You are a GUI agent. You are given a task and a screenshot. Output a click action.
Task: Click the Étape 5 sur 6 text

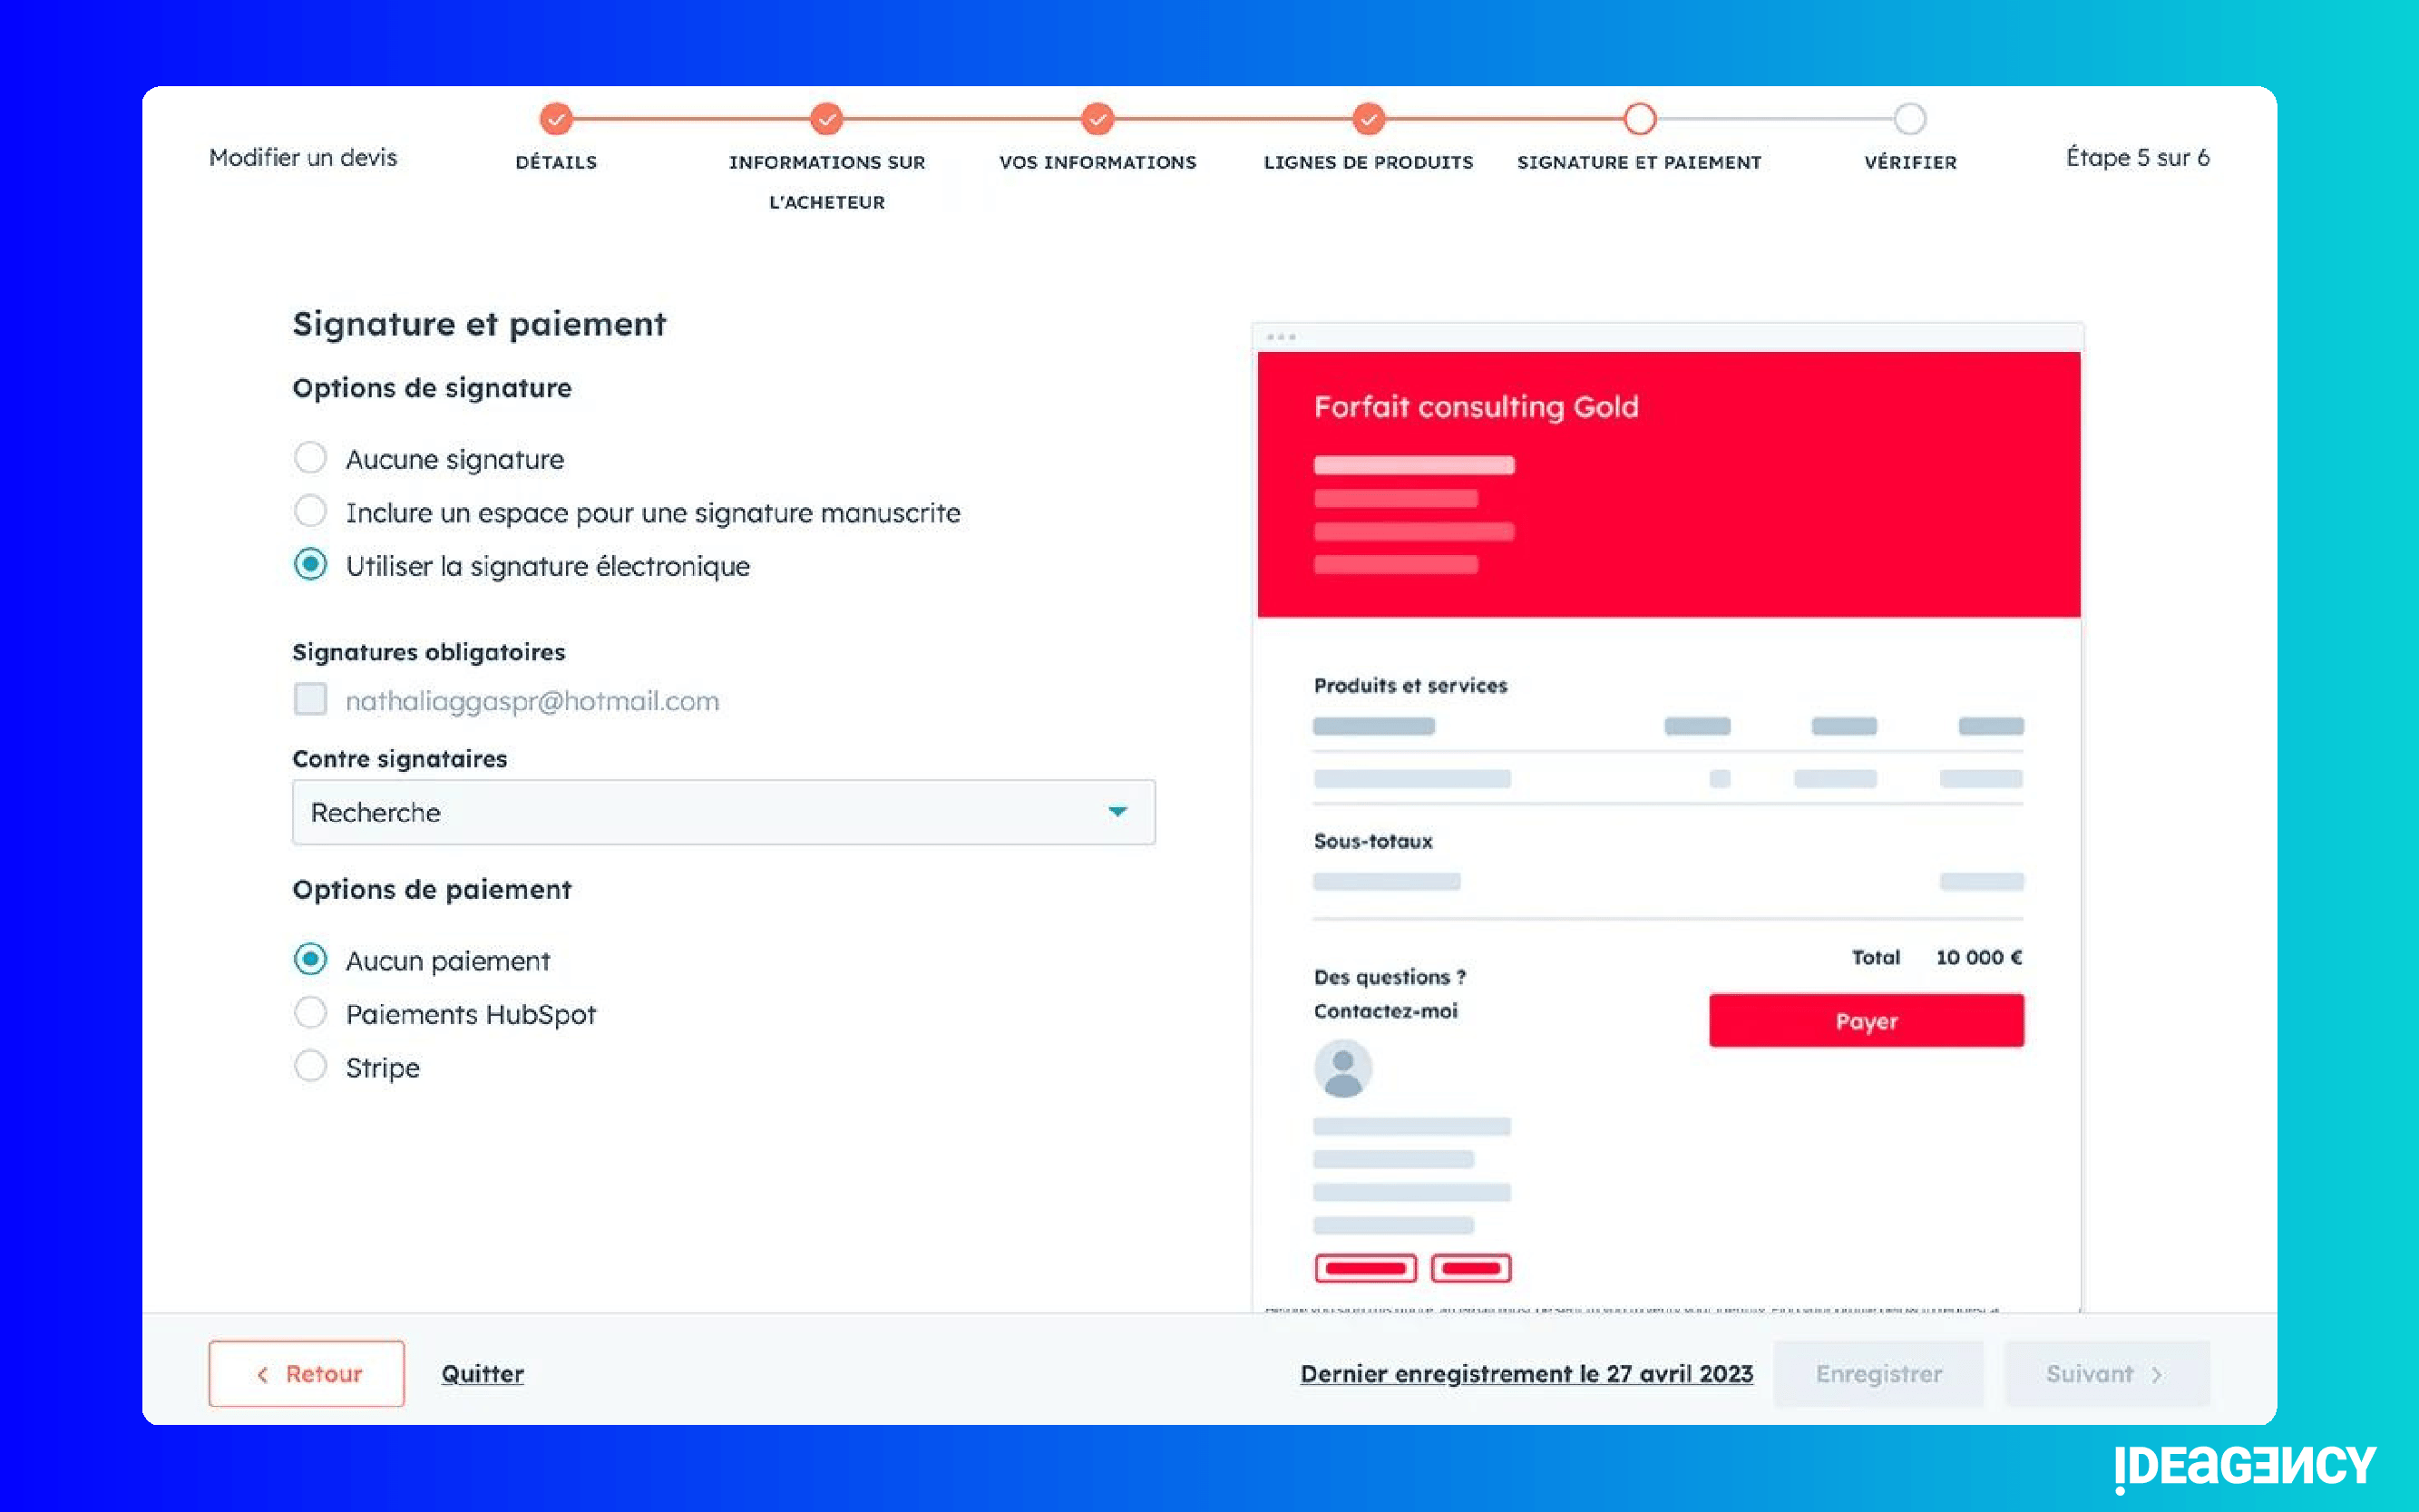2137,157
